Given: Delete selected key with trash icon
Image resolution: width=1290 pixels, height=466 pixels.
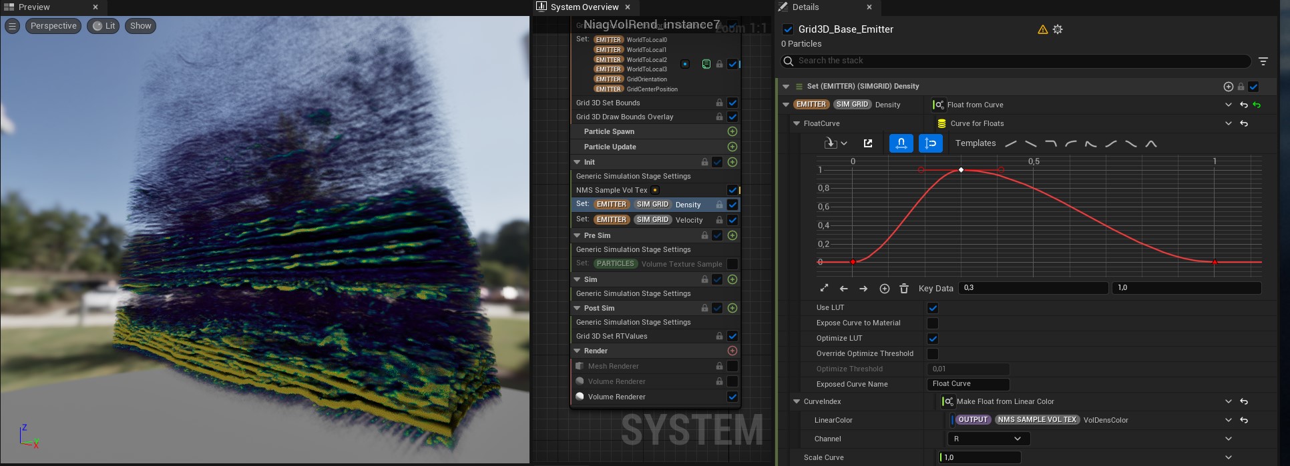Looking at the screenshot, I should click(904, 289).
